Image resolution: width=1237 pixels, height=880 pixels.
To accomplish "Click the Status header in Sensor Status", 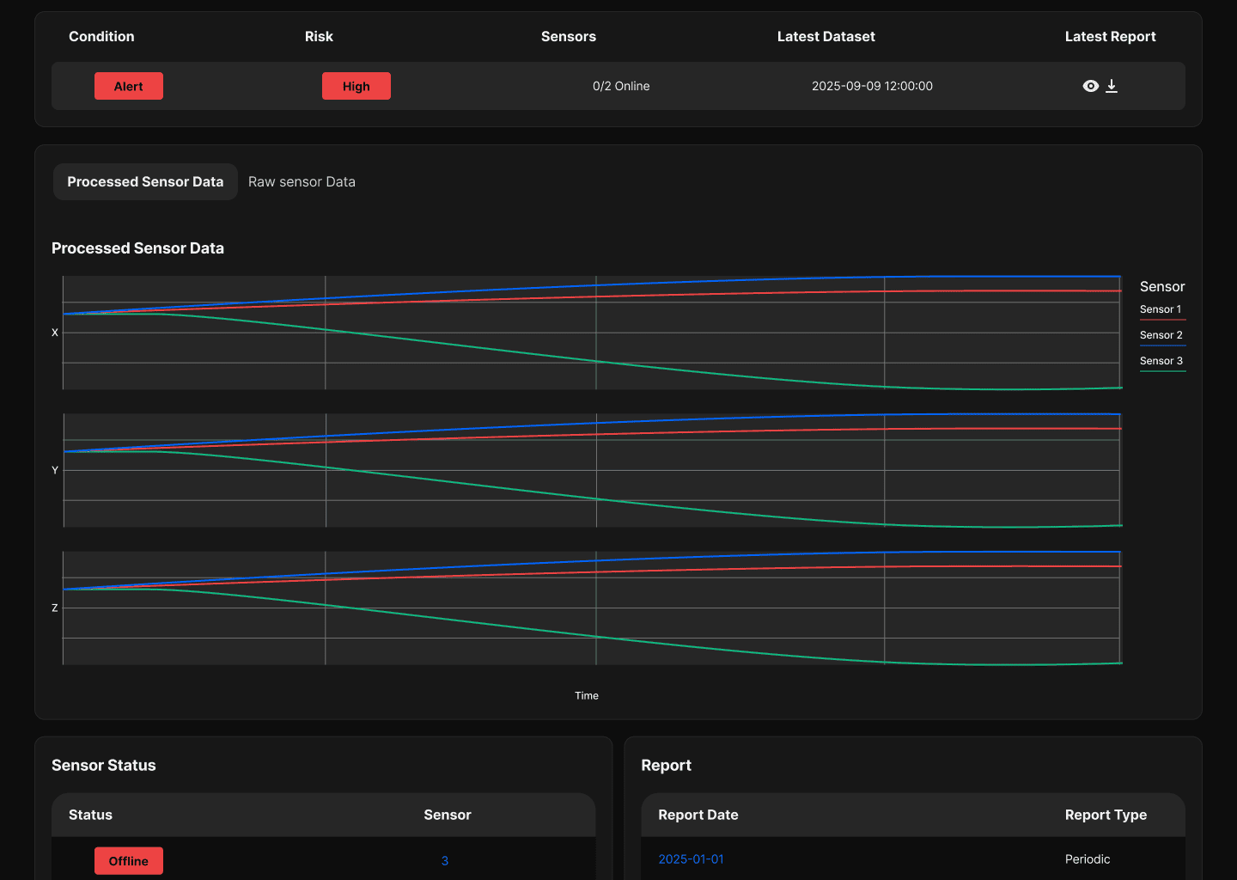I will click(90, 815).
